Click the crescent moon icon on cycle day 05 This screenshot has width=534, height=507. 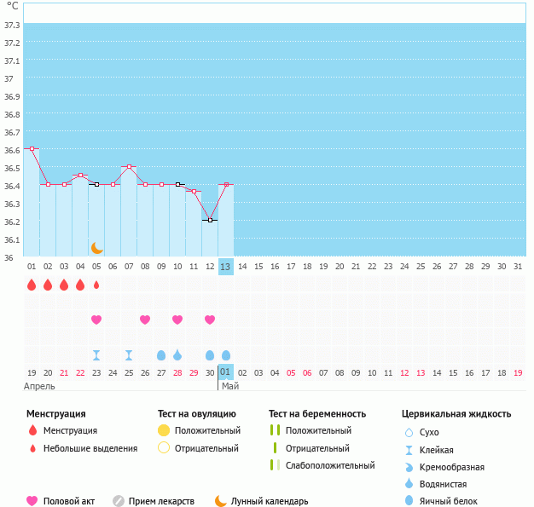click(97, 248)
